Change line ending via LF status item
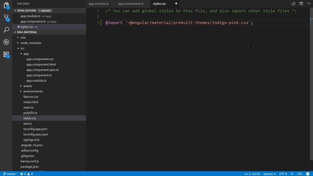Image resolution: width=313 pixels, height=176 pixels. [292, 174]
